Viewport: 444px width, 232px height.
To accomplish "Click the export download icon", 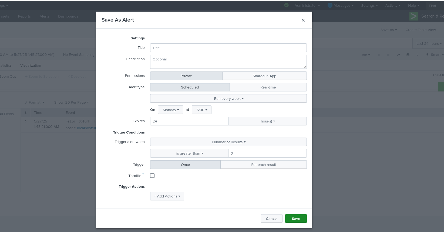I will click(x=417, y=55).
